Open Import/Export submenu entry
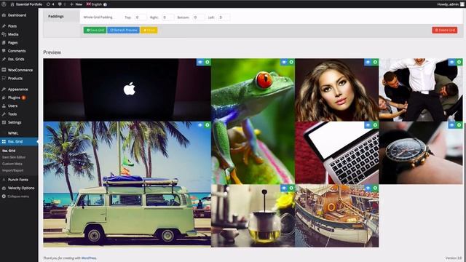466x262 pixels. click(x=13, y=170)
